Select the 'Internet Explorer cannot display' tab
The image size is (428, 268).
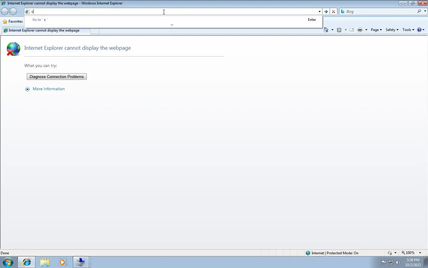[x=46, y=30]
